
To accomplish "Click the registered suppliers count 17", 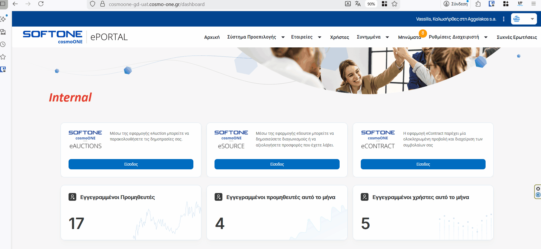I will [x=76, y=223].
